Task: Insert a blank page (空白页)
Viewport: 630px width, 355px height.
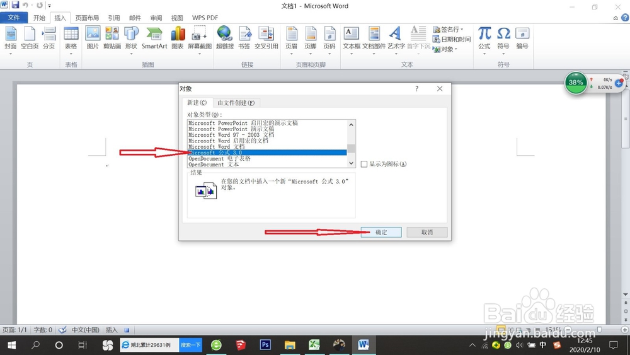Action: pyautogui.click(x=30, y=38)
